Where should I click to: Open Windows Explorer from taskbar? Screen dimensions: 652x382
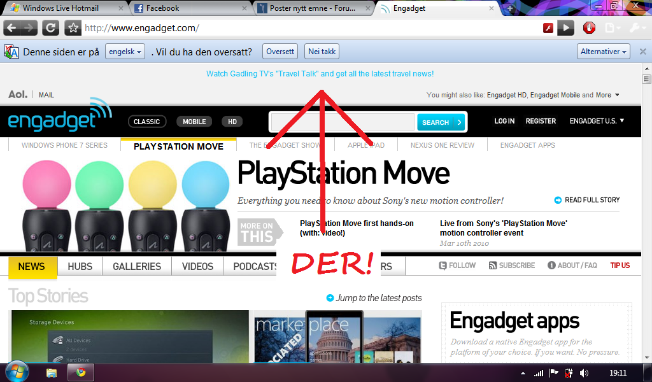(51, 372)
